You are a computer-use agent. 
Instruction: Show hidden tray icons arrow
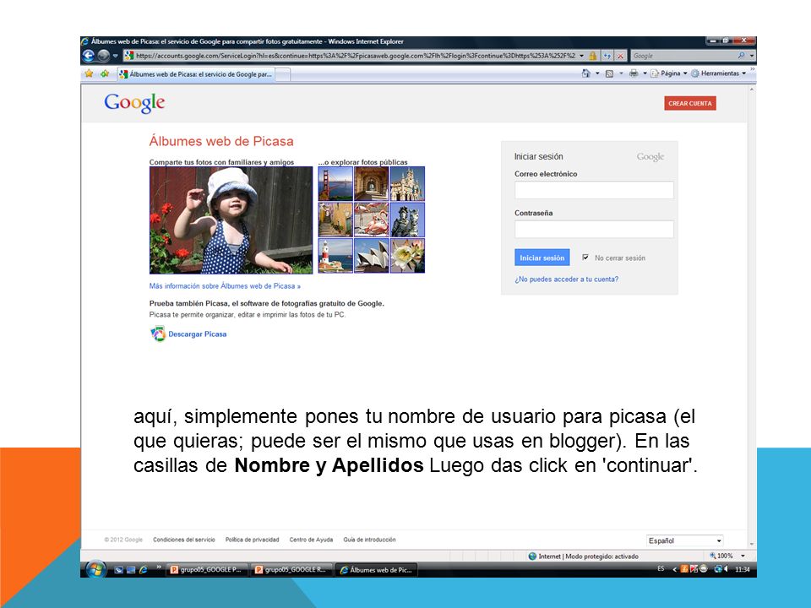pyautogui.click(x=674, y=569)
